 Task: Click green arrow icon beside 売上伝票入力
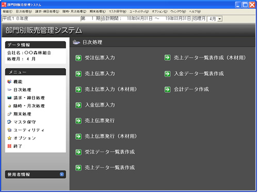click(78, 74)
